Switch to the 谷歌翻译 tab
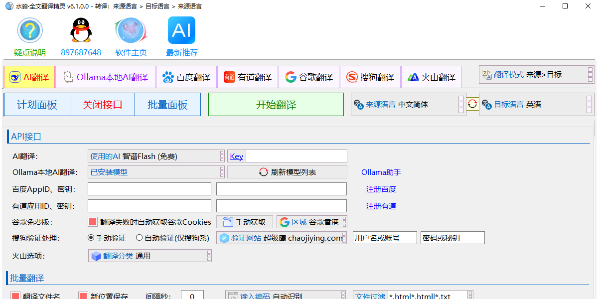 tap(309, 77)
